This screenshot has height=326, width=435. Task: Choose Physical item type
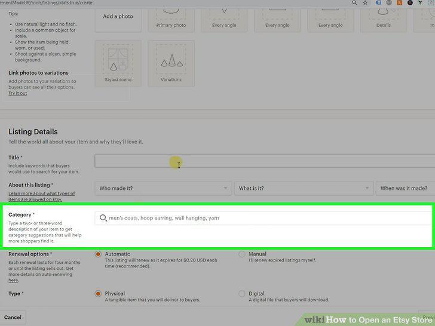tap(98, 294)
